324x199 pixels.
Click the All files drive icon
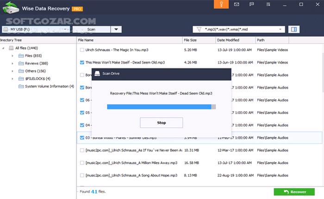pyautogui.click(x=11, y=48)
